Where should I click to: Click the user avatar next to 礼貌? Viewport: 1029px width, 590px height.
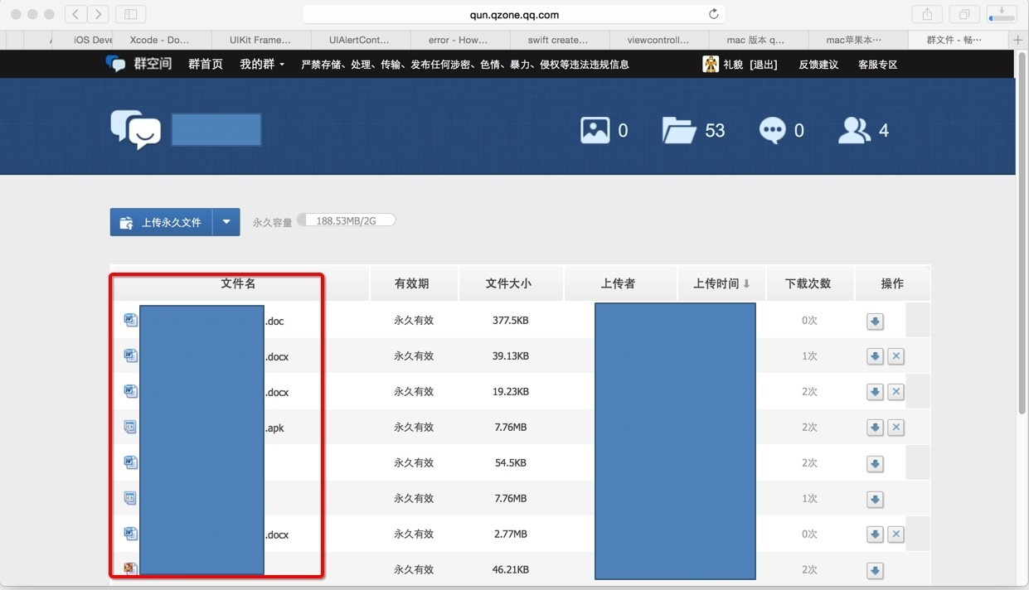711,64
